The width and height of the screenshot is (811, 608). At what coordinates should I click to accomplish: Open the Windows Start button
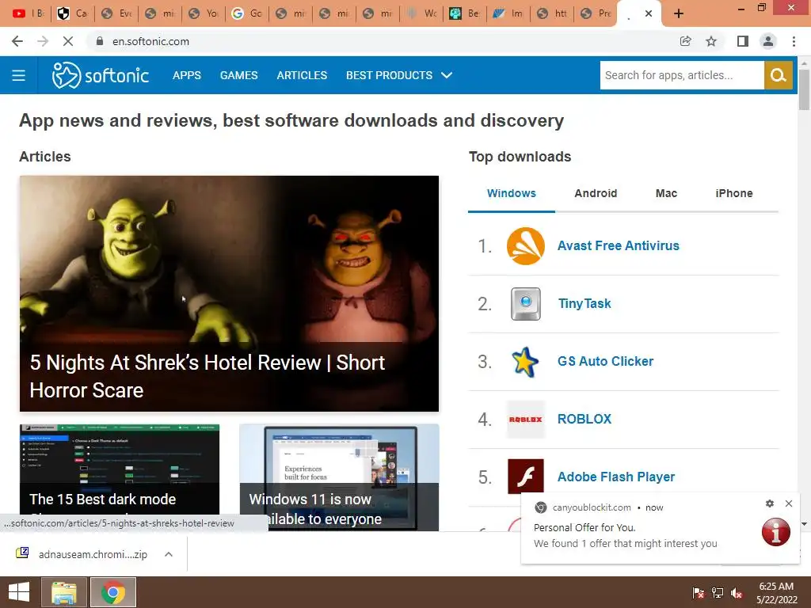click(19, 592)
